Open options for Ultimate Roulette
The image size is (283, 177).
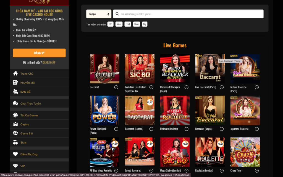(187, 129)
